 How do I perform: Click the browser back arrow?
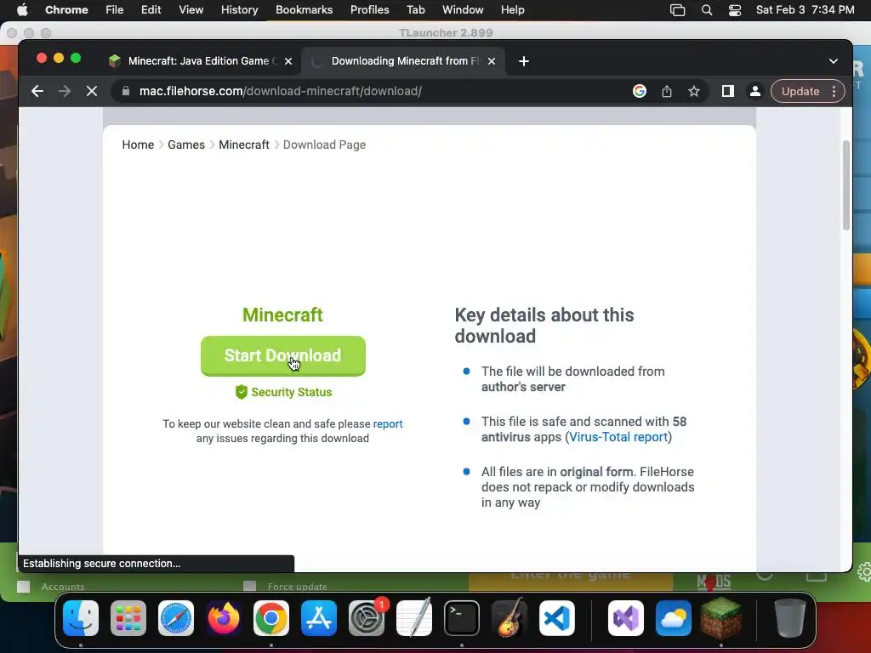(37, 91)
